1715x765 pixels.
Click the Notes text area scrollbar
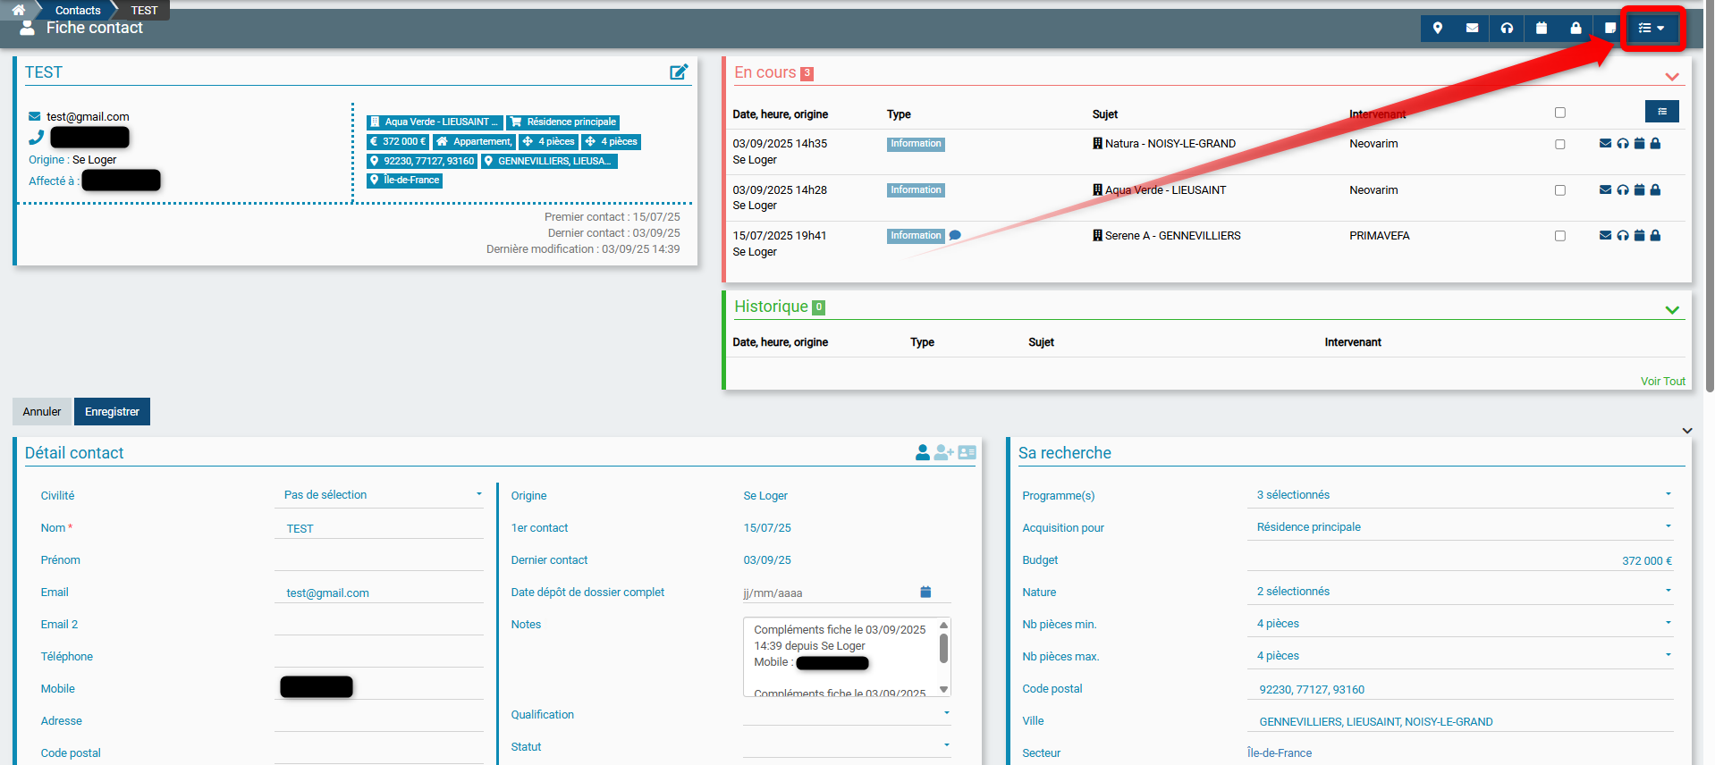[x=943, y=649]
